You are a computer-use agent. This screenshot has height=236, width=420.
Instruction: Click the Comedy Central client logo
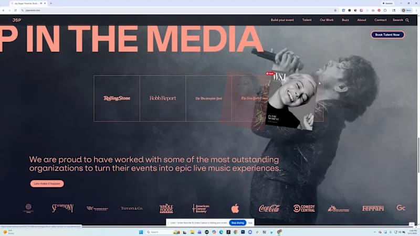[304, 208]
